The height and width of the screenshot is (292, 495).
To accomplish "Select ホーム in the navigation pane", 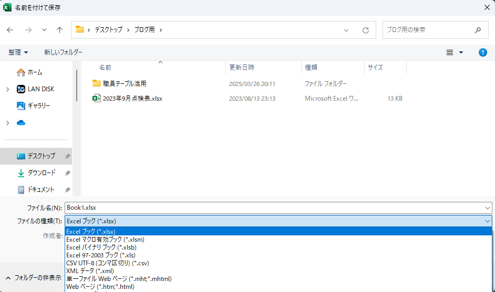I will (x=35, y=72).
